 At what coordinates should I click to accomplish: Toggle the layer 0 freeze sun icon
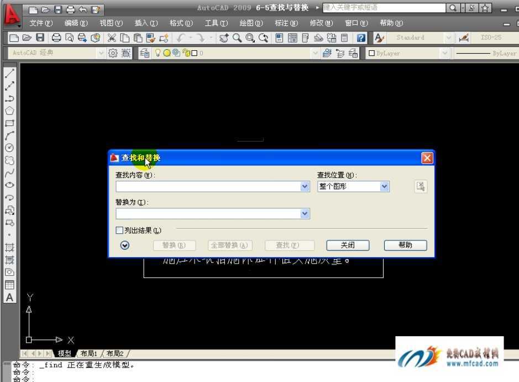point(167,53)
